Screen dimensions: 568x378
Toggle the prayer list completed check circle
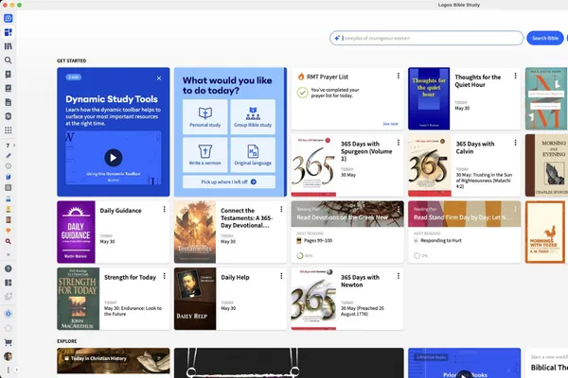pos(303,93)
